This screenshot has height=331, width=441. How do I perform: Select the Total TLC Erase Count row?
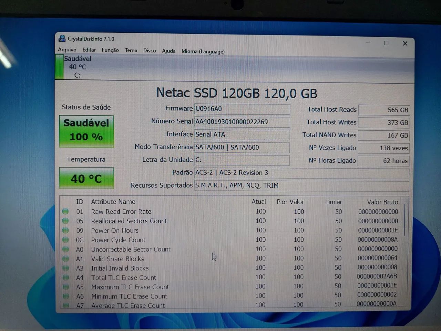[x=231, y=277]
